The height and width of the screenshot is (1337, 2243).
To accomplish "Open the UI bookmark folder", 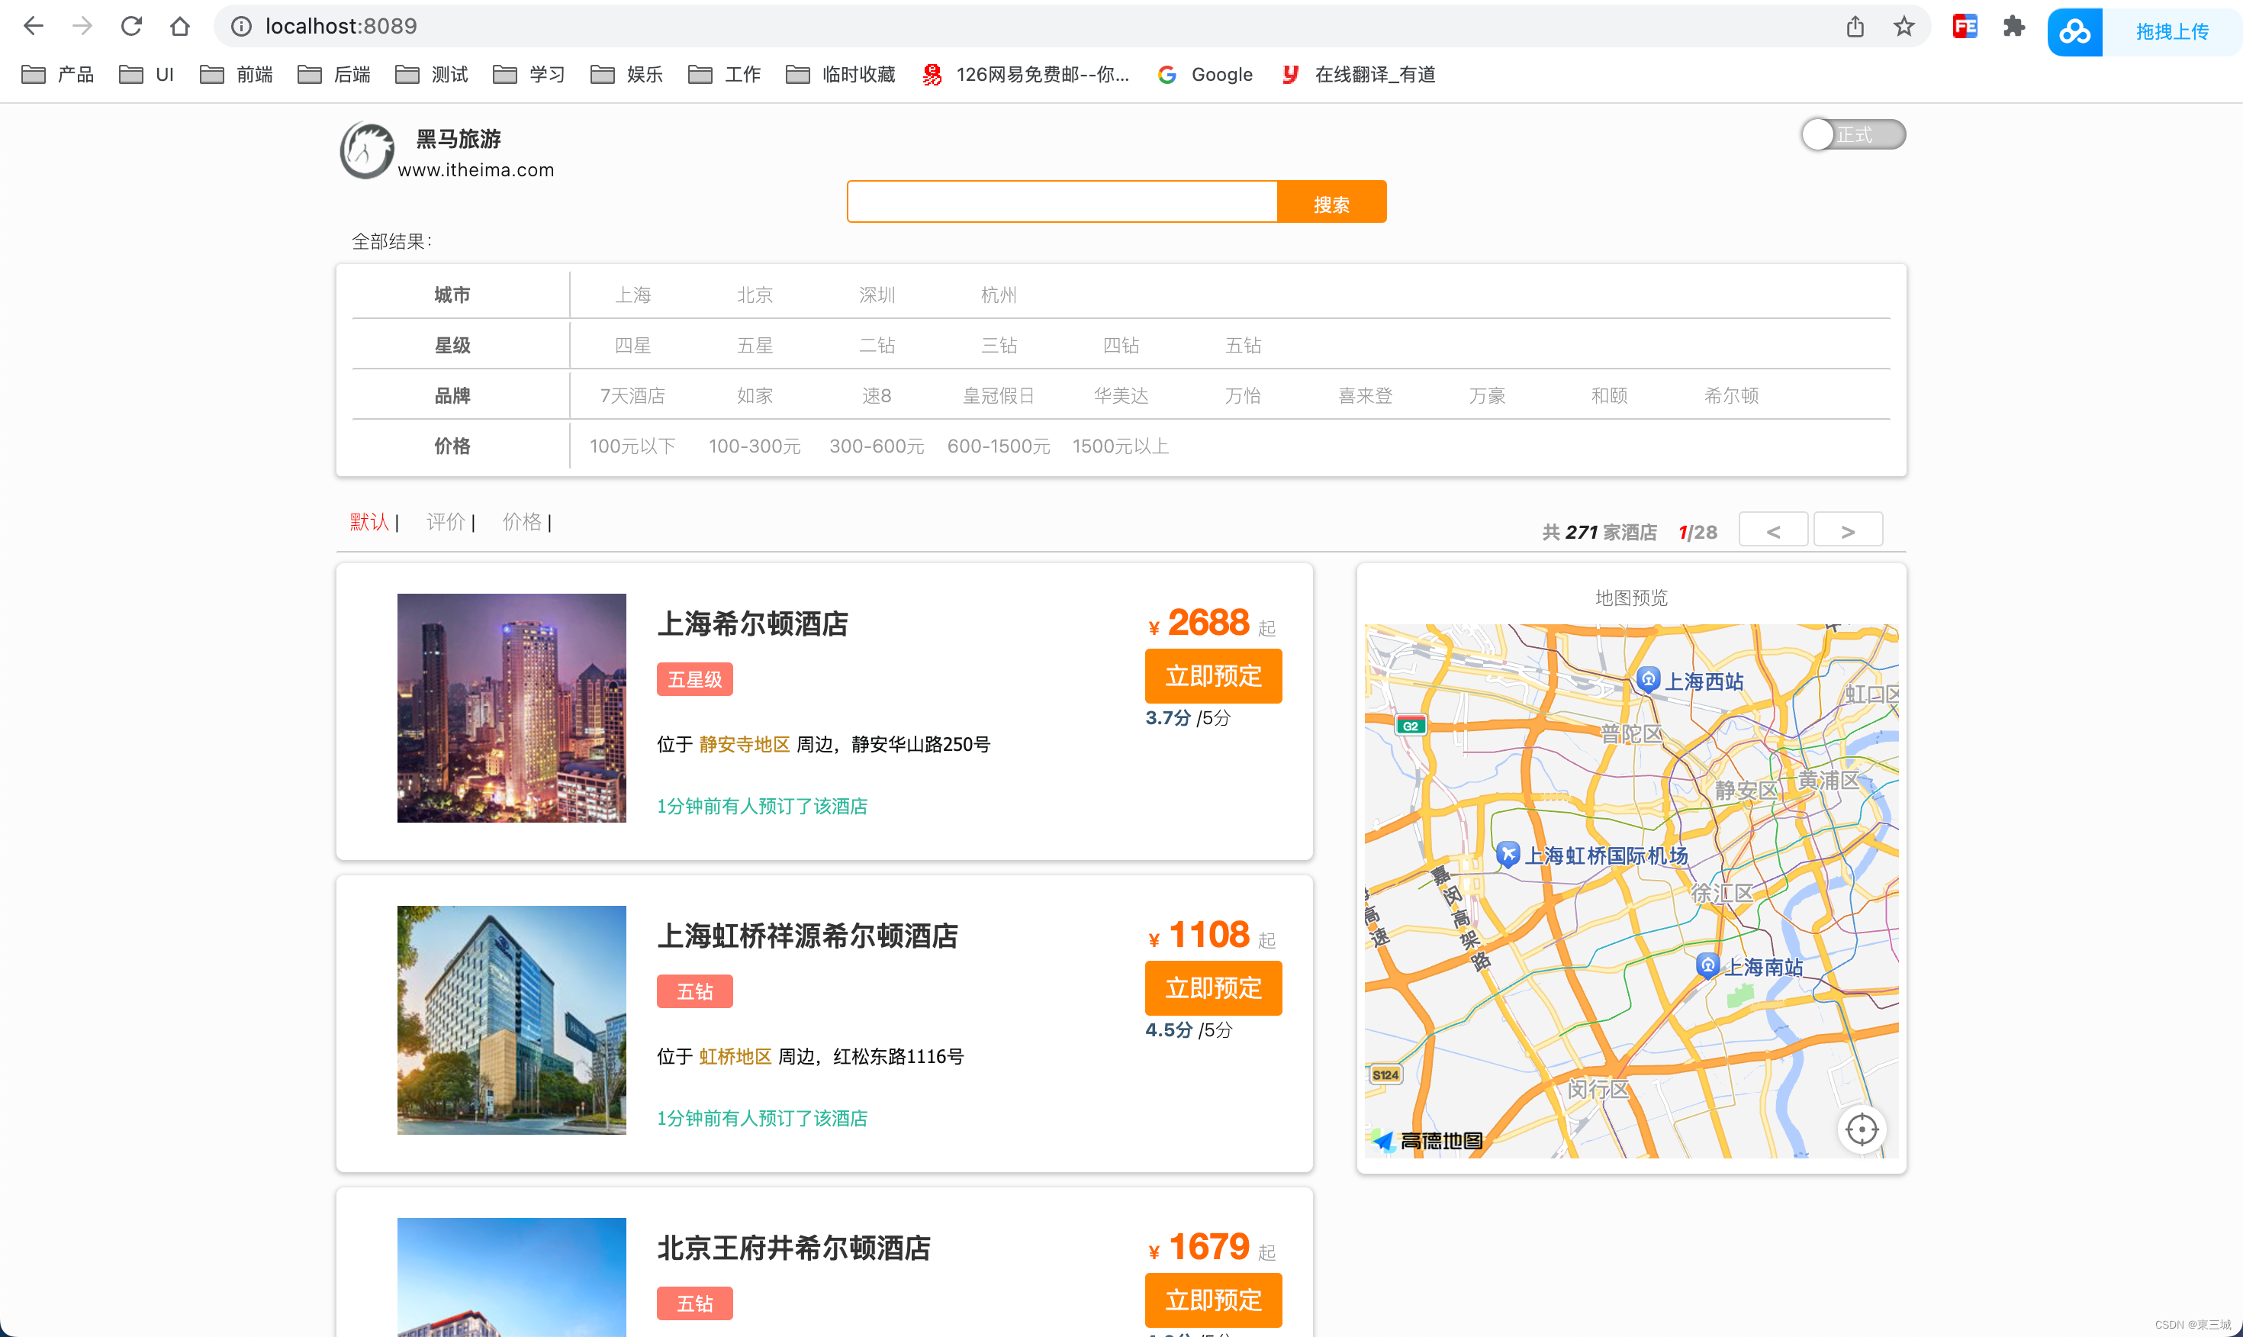I will pyautogui.click(x=146, y=74).
